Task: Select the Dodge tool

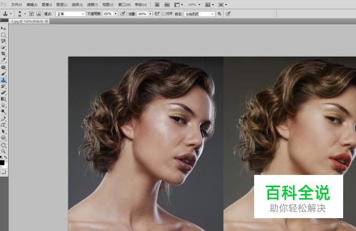Action: 3,111
